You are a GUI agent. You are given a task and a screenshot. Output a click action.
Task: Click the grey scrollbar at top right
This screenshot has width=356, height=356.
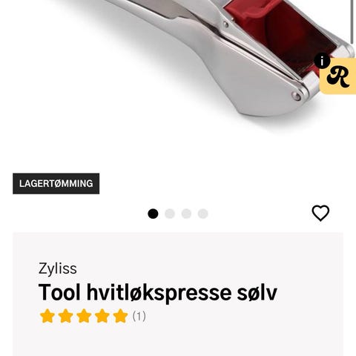(x=352, y=21)
